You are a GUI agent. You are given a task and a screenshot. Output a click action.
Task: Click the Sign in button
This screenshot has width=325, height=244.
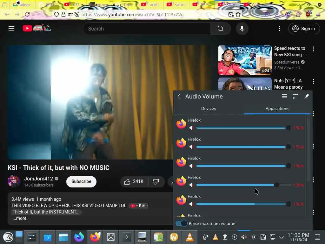pyautogui.click(x=304, y=29)
